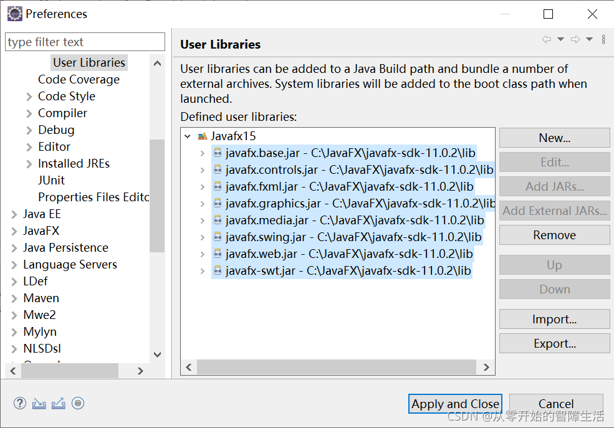Image resolution: width=614 pixels, height=428 pixels.
Task: Select Mylyn category
Action: tap(40, 332)
